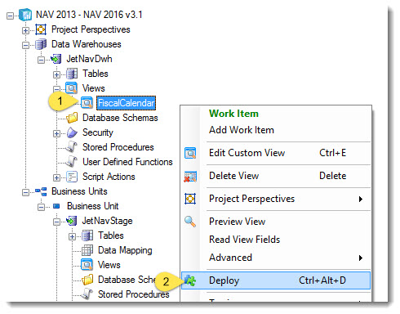The image size is (400, 314).
Task: Click the Data Warehouses database icon
Action: [41, 44]
